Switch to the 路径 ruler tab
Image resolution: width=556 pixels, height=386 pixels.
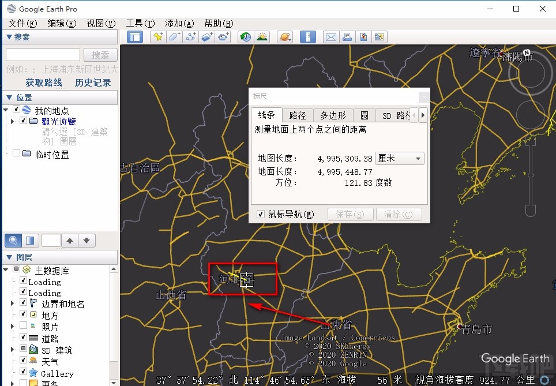(x=298, y=115)
